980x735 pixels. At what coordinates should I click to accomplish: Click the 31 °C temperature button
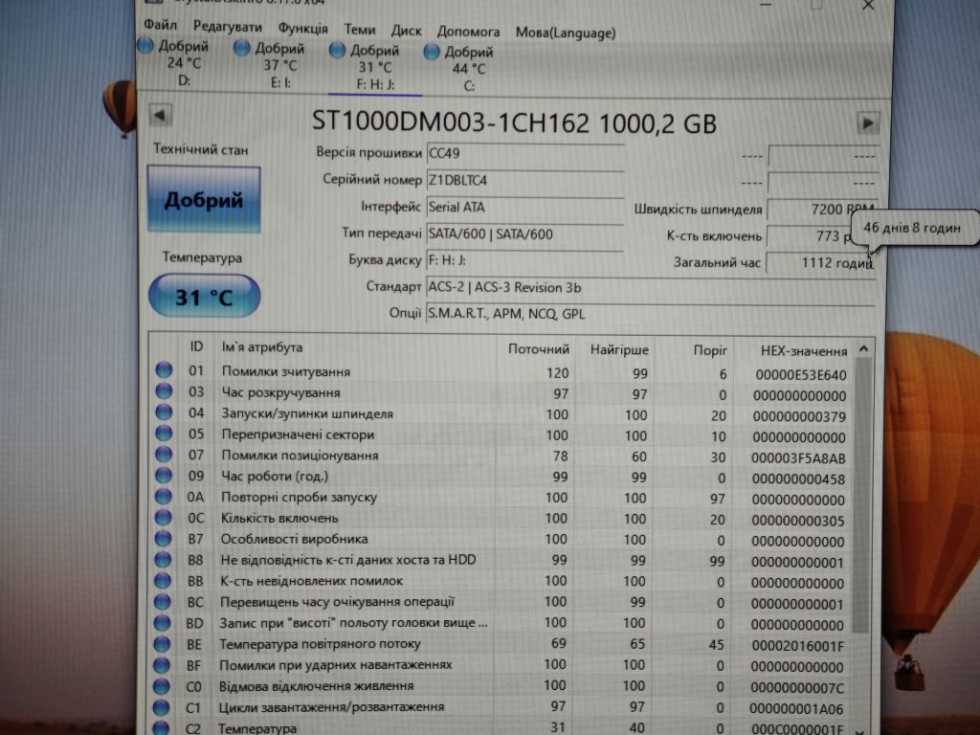point(205,297)
